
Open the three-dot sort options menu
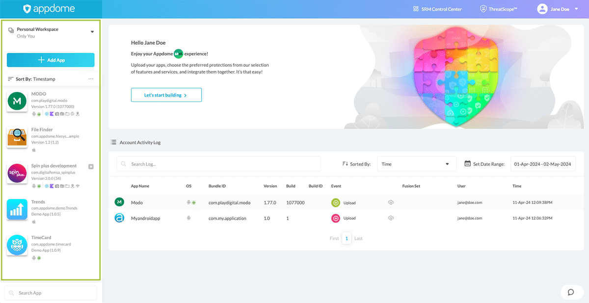(91, 79)
